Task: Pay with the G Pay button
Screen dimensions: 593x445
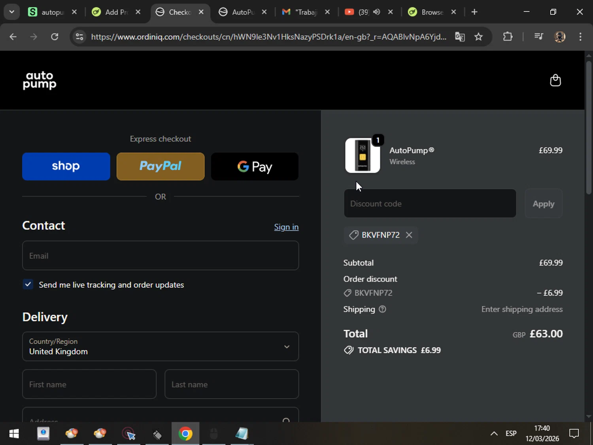Action: tap(255, 167)
